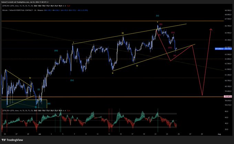Select the RSI+ indicator legend above the price chart
234x144 pixels.
36,6
